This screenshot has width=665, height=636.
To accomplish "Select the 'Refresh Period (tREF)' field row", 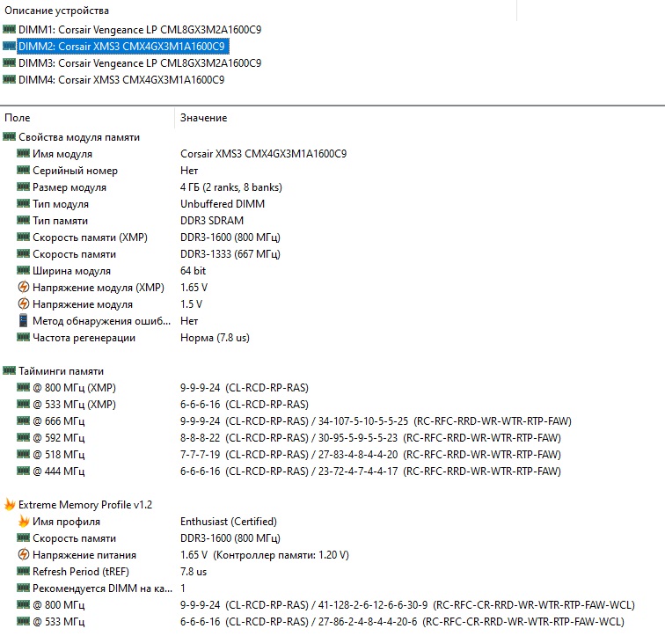I will pos(81,572).
